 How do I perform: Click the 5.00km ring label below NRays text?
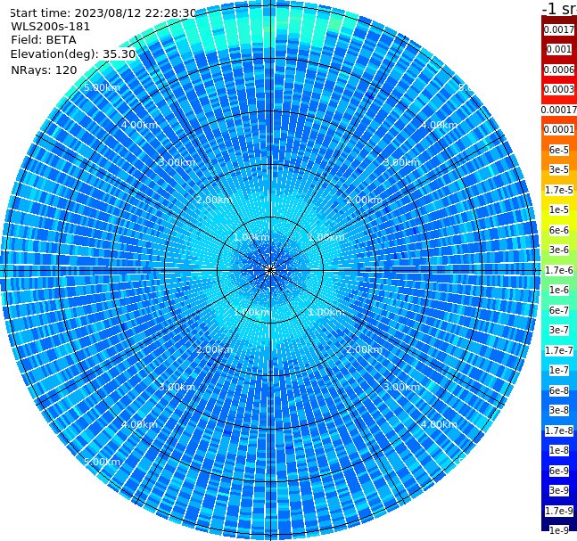[102, 88]
